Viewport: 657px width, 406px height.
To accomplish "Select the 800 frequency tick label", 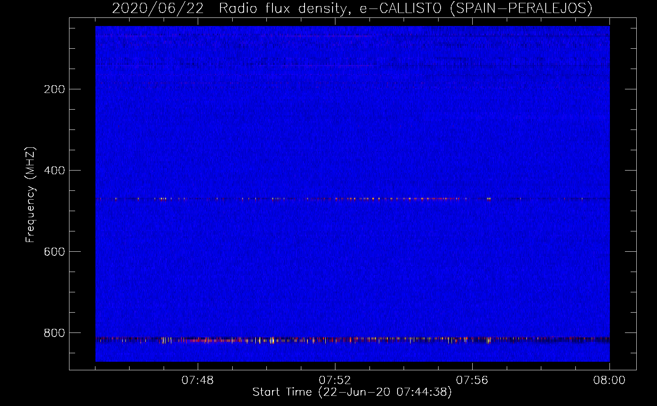I will pyautogui.click(x=54, y=333).
